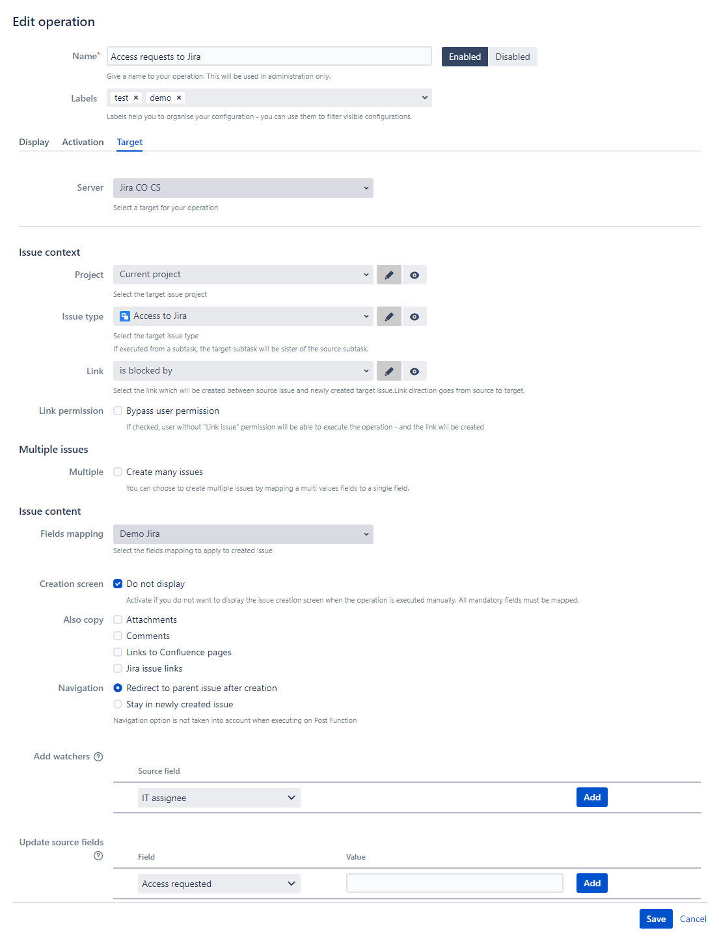The image size is (719, 939).
Task: Open the Fields mapping dropdown
Action: pyautogui.click(x=243, y=534)
